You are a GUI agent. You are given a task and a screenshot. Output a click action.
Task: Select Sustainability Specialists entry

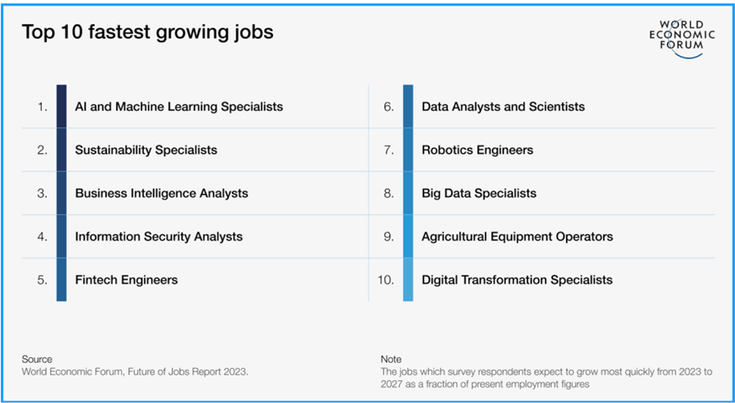tap(147, 150)
